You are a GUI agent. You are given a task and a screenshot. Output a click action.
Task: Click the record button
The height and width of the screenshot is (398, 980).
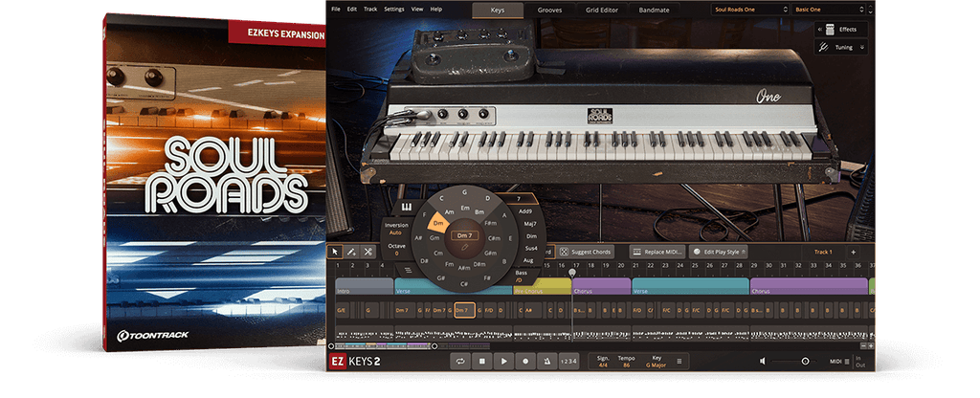pos(525,361)
